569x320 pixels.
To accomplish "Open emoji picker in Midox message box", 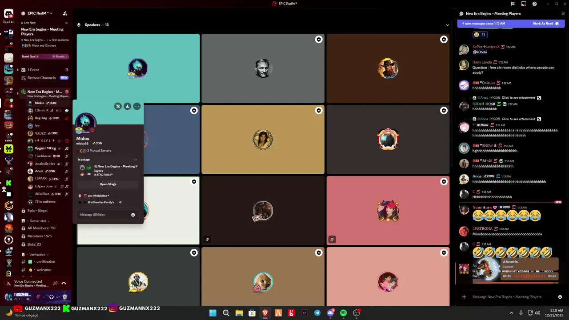I will (x=133, y=215).
